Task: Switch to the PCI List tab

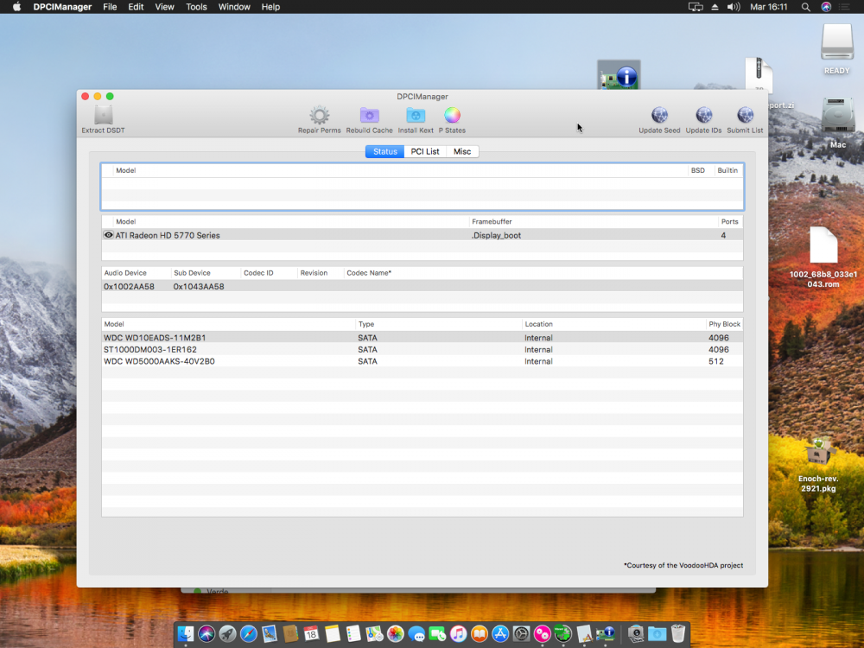Action: click(x=425, y=151)
